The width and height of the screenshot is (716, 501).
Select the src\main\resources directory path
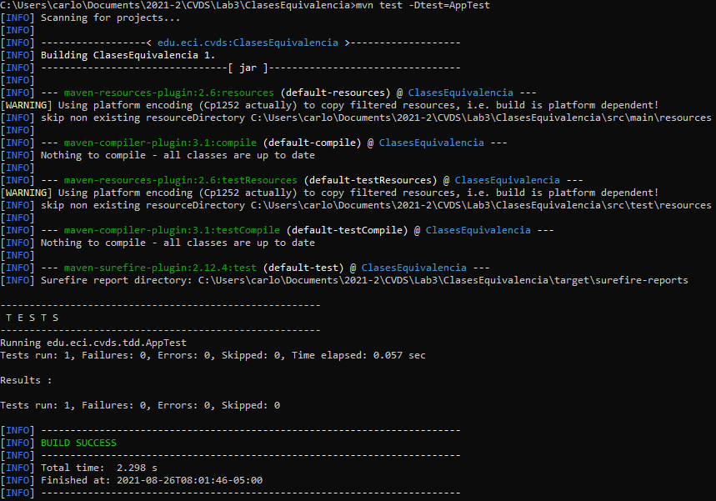click(481, 118)
